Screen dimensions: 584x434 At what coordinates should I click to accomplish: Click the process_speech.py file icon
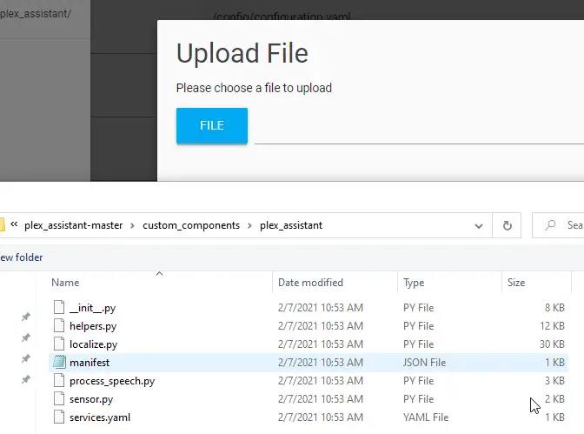click(59, 380)
